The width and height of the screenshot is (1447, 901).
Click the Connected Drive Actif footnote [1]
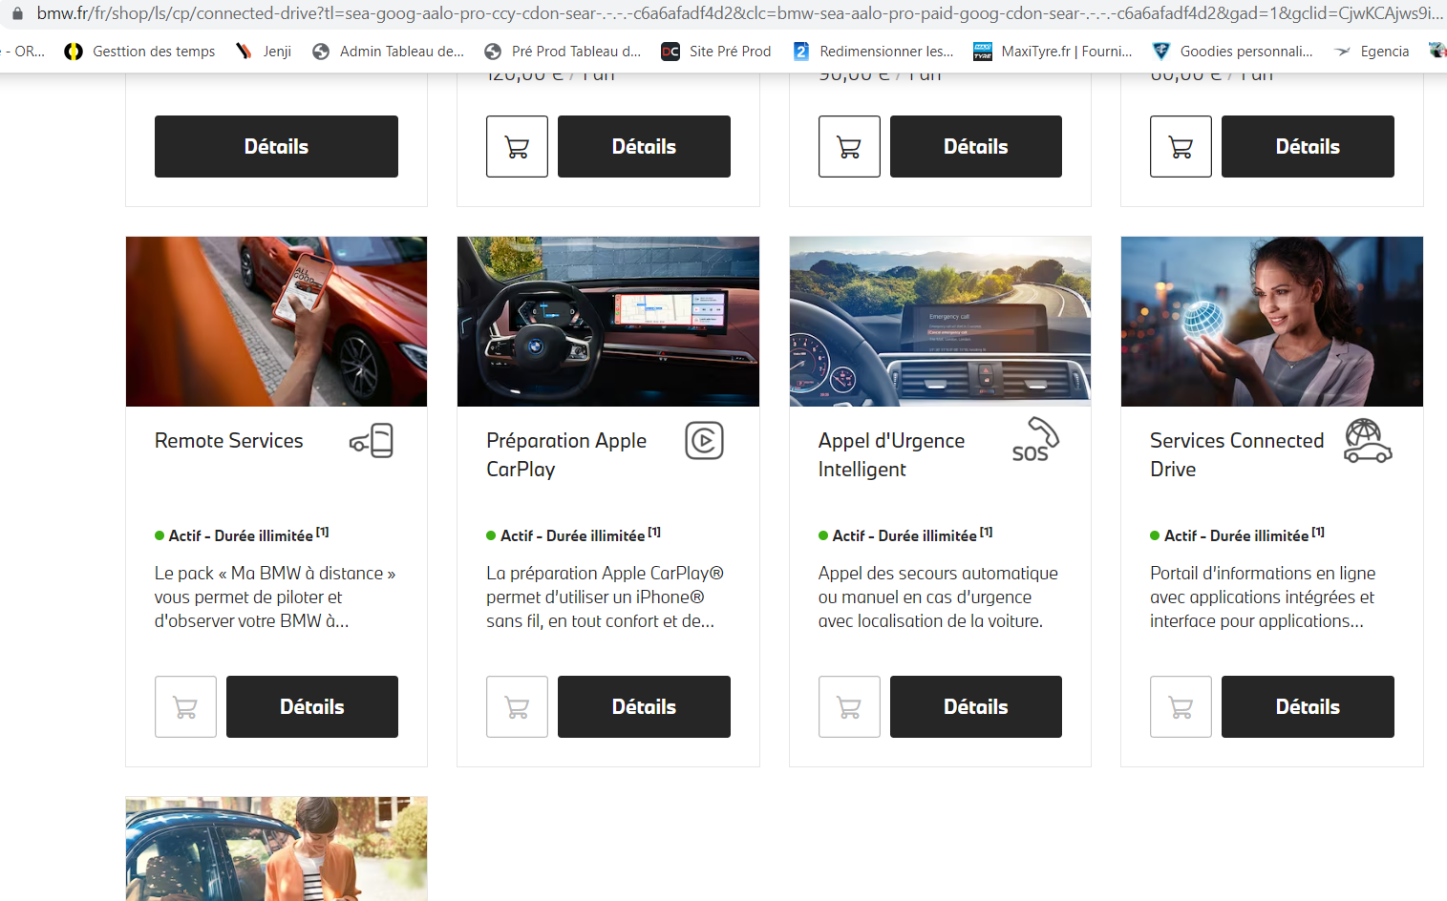[x=1318, y=533]
